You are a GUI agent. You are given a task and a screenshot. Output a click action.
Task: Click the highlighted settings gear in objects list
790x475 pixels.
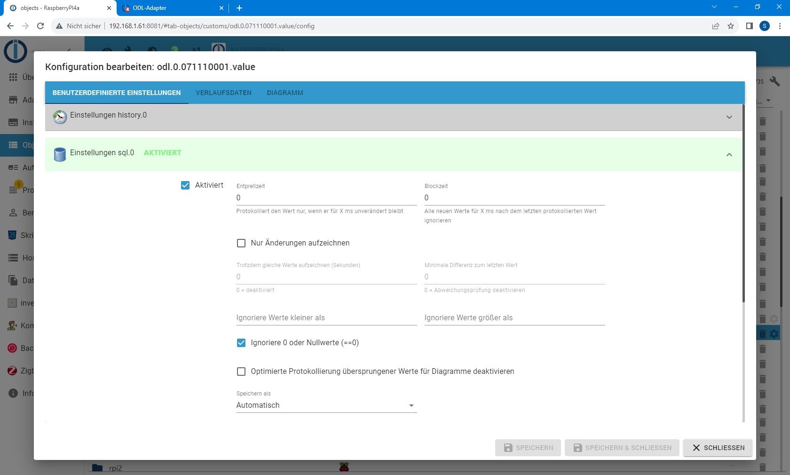pos(774,334)
